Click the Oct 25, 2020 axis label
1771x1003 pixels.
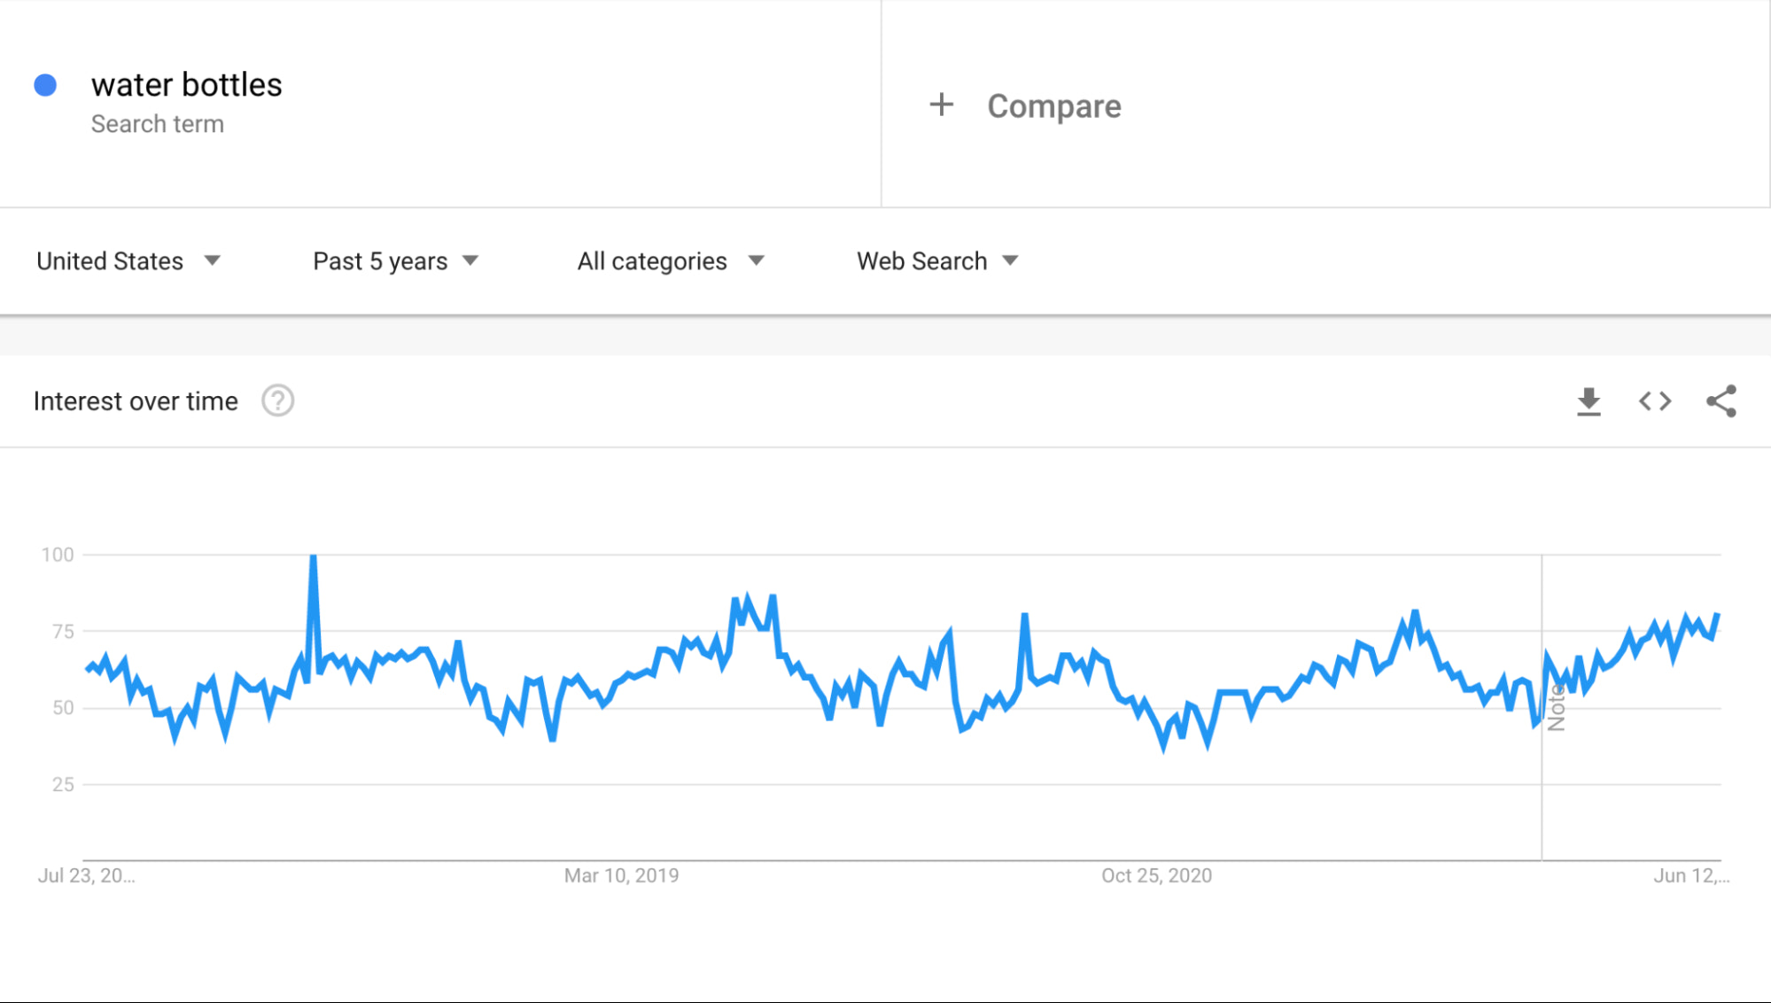pyautogui.click(x=1156, y=875)
